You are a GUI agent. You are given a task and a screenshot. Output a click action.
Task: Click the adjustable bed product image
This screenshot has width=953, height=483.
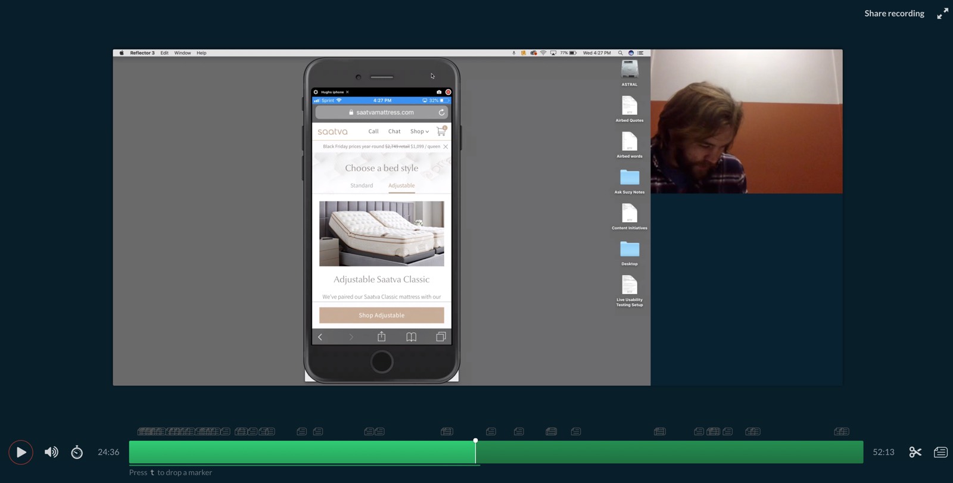(381, 233)
